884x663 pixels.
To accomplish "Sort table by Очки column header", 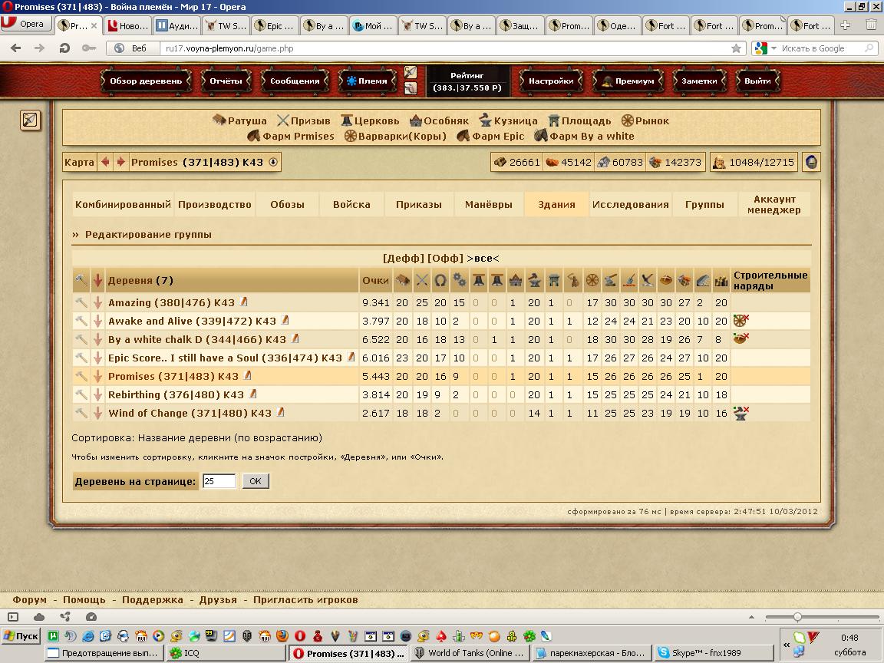I will coord(375,281).
